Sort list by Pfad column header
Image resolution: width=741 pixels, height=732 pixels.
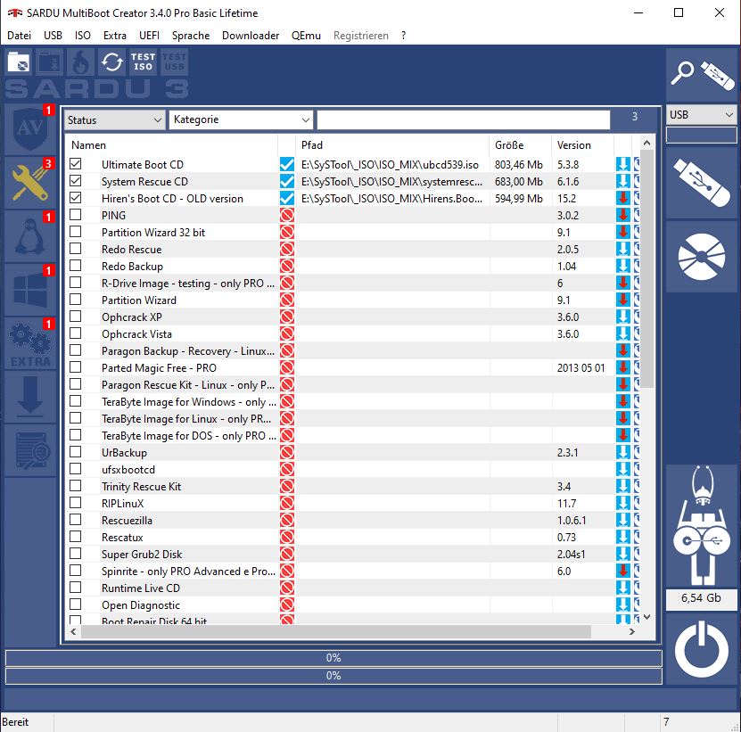392,145
